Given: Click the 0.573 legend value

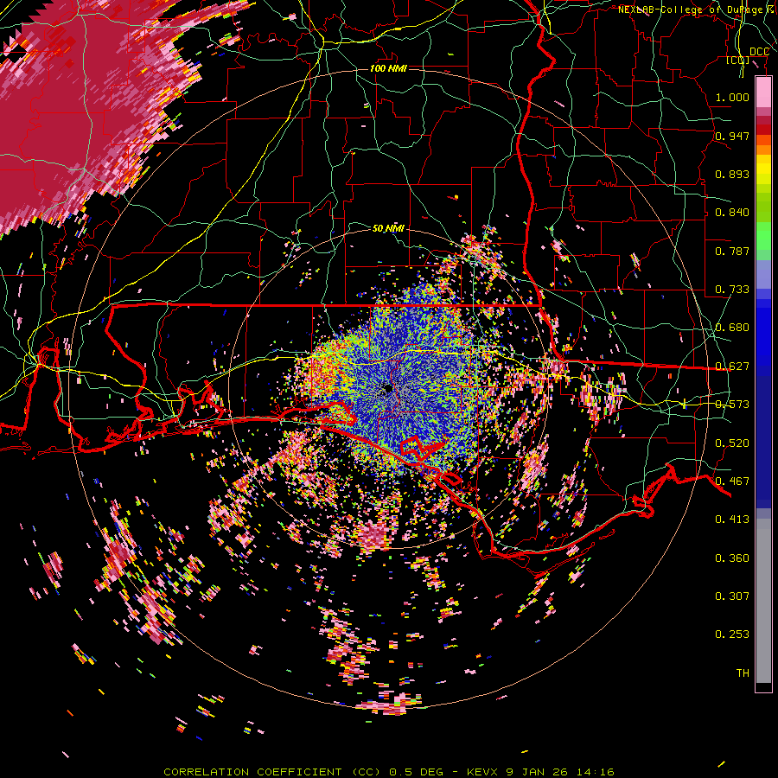Looking at the screenshot, I should (x=732, y=405).
